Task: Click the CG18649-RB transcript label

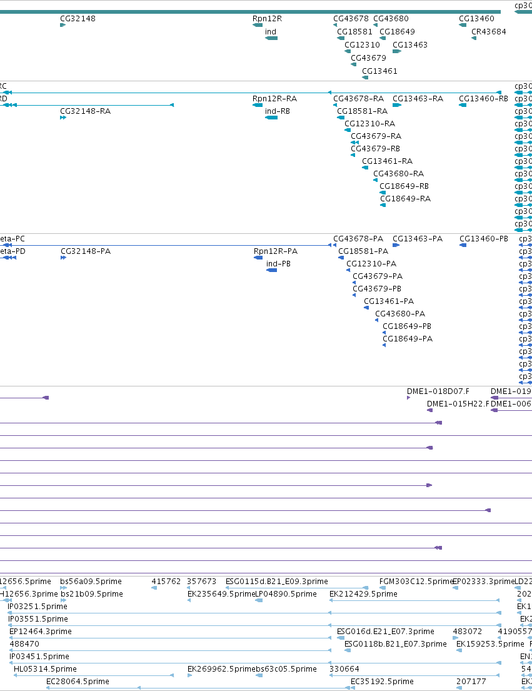Action: (404, 186)
